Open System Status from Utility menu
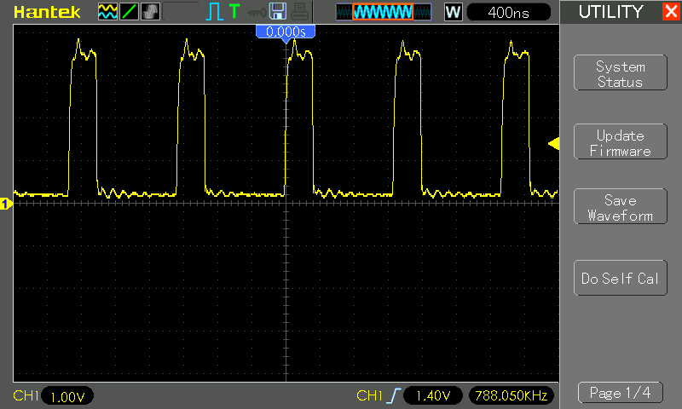Image resolution: width=682 pixels, height=409 pixels. pyautogui.click(x=620, y=74)
